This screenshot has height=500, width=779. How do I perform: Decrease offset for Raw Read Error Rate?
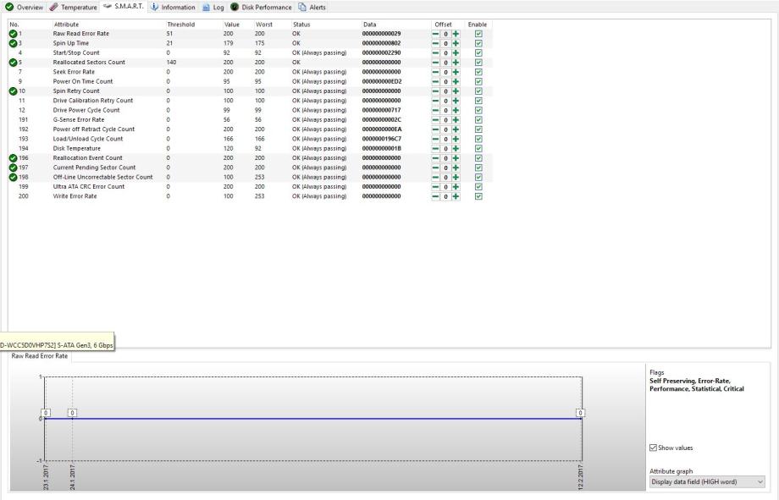point(436,34)
